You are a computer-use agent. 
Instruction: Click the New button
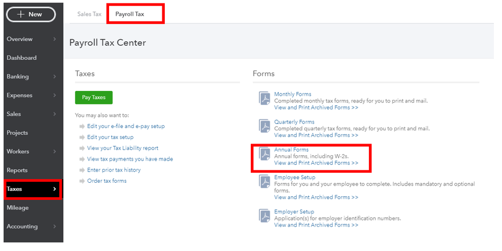click(x=31, y=15)
